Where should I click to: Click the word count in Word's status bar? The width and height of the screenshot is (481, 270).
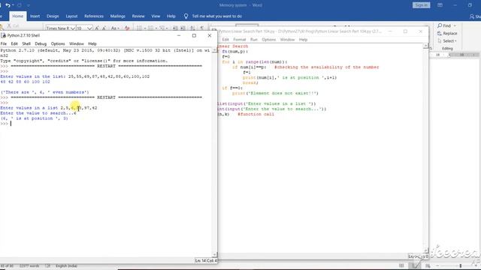(x=29, y=266)
